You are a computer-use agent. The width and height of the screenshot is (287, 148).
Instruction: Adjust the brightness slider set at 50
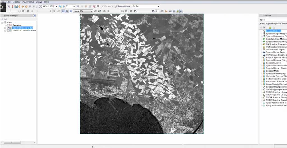click(10, 11)
